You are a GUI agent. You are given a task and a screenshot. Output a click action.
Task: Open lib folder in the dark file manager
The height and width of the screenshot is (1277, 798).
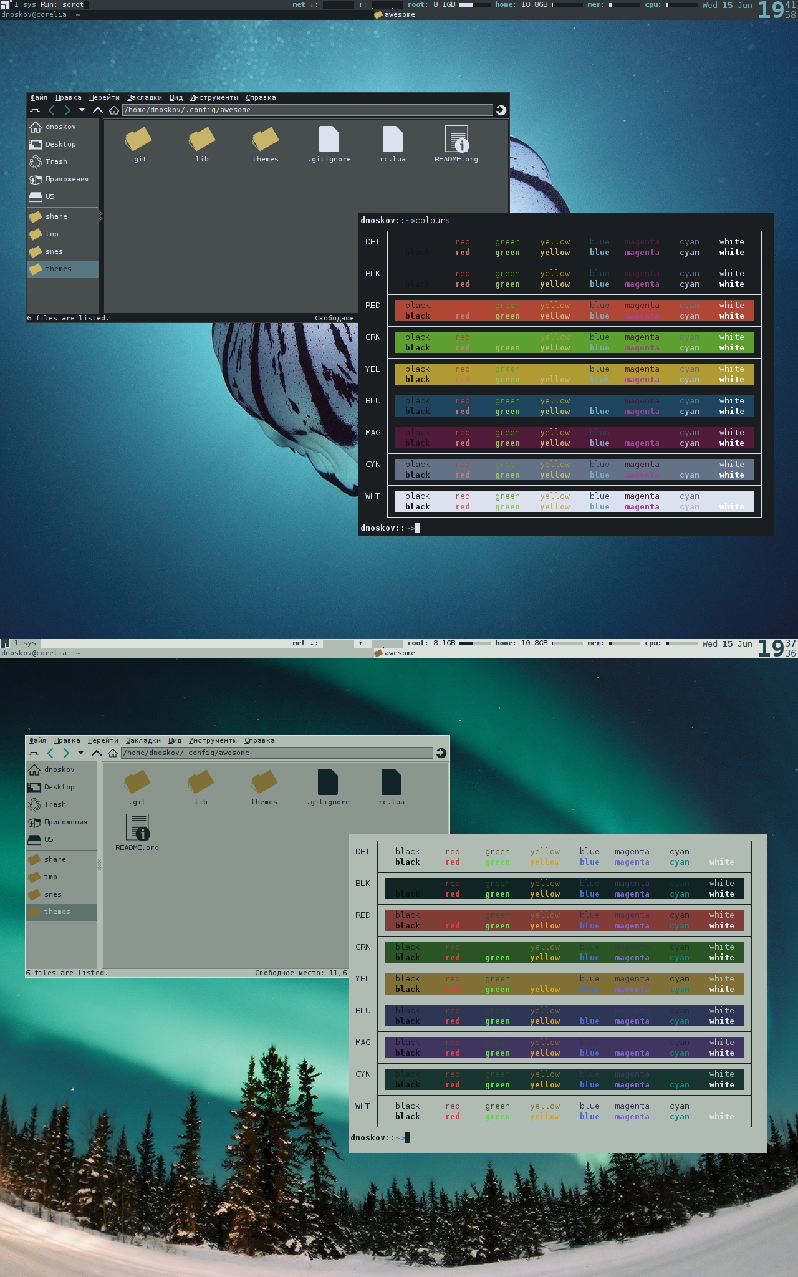[201, 144]
